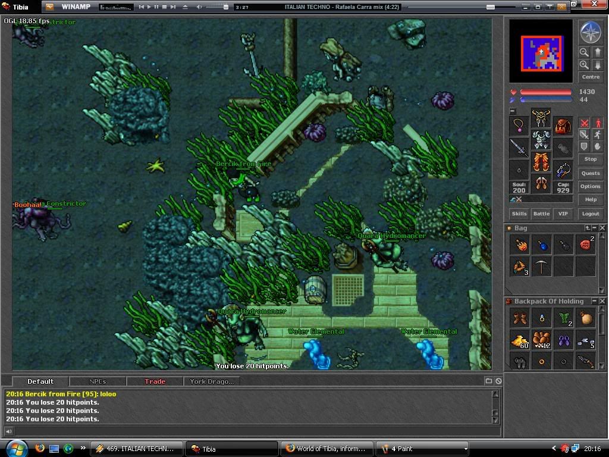Toggle the Skills window

click(x=519, y=214)
